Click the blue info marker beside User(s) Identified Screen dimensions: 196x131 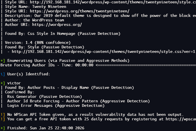[3, 74]
